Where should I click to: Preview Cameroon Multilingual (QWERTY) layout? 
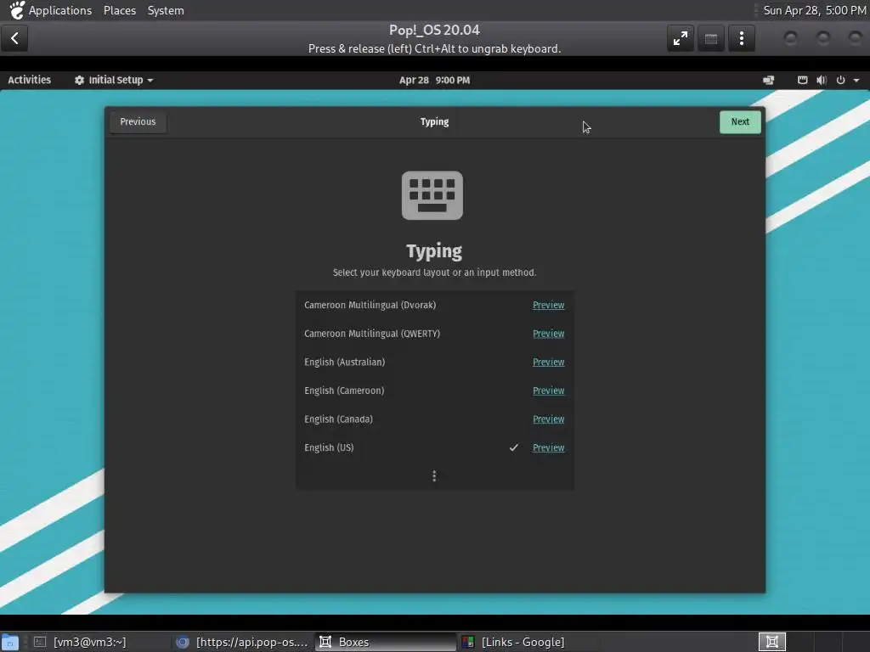(548, 333)
